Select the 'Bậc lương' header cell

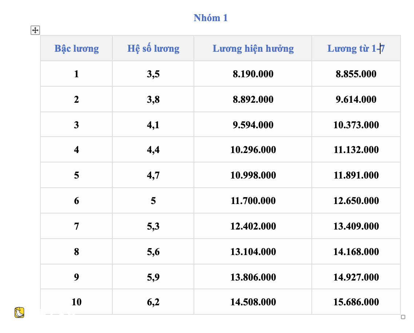(x=76, y=48)
